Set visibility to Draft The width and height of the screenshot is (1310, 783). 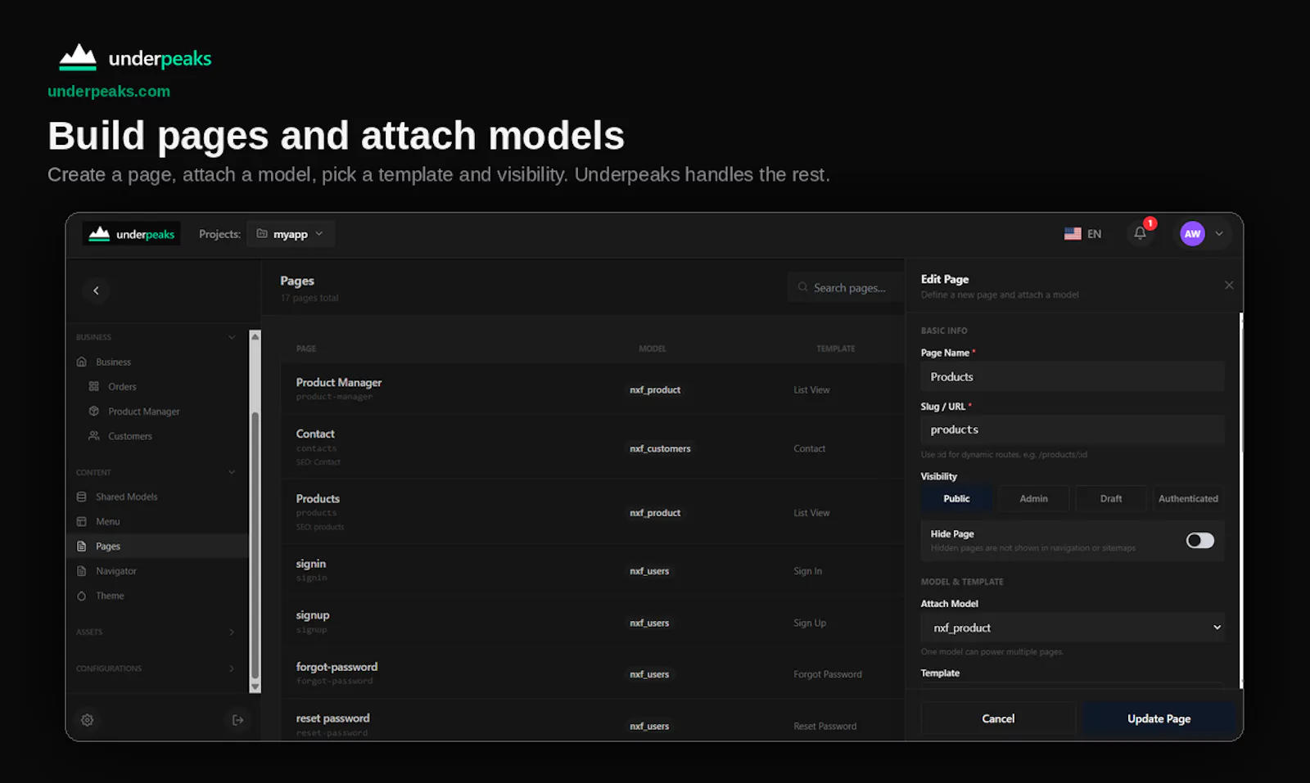(x=1111, y=498)
